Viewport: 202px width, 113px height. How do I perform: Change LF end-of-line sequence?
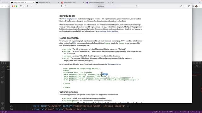click(175, 112)
